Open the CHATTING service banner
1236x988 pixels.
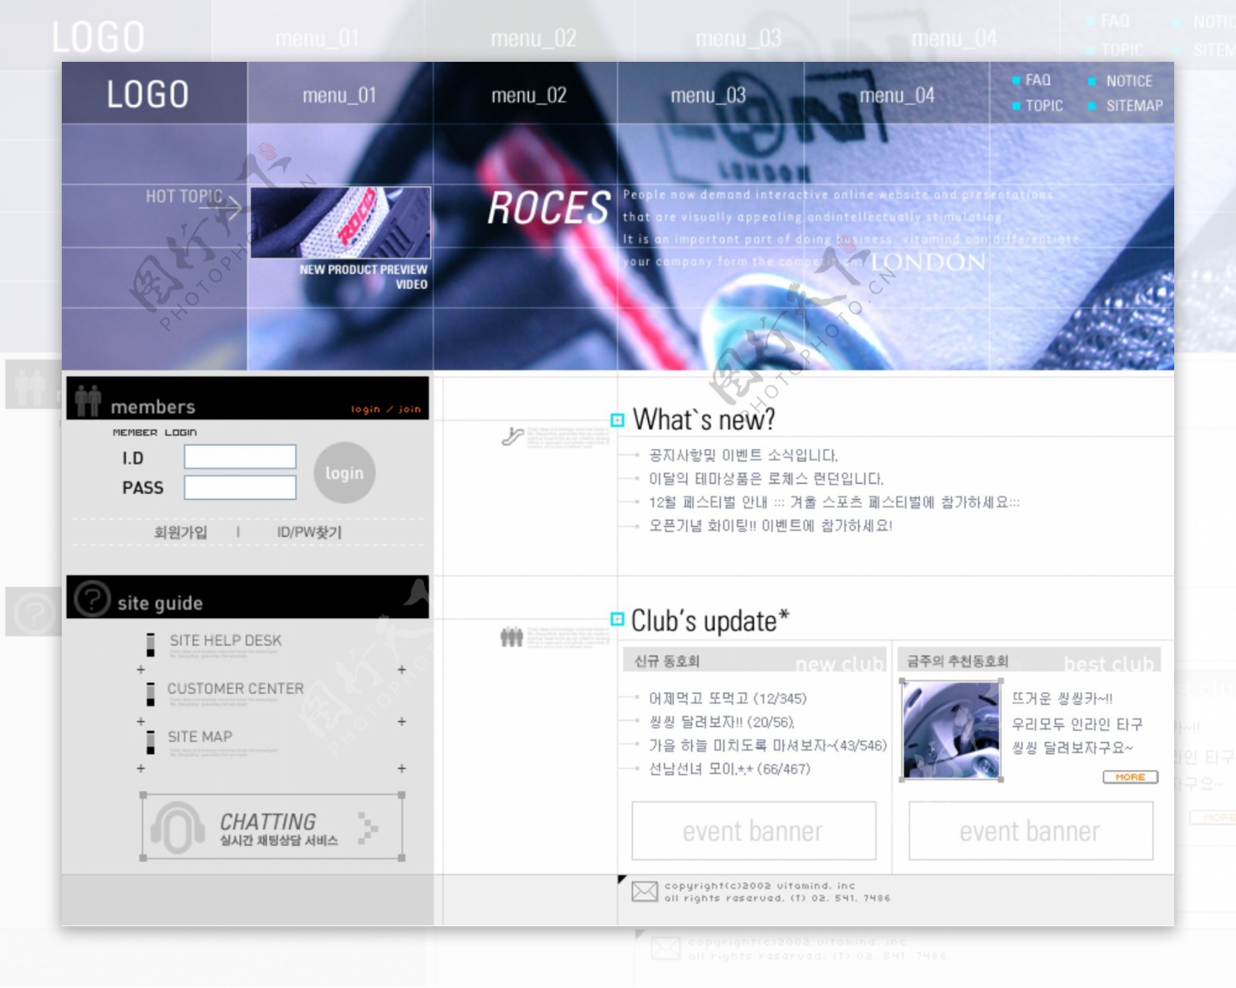[273, 827]
